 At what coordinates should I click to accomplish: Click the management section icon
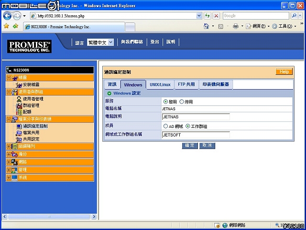pos(14,170)
